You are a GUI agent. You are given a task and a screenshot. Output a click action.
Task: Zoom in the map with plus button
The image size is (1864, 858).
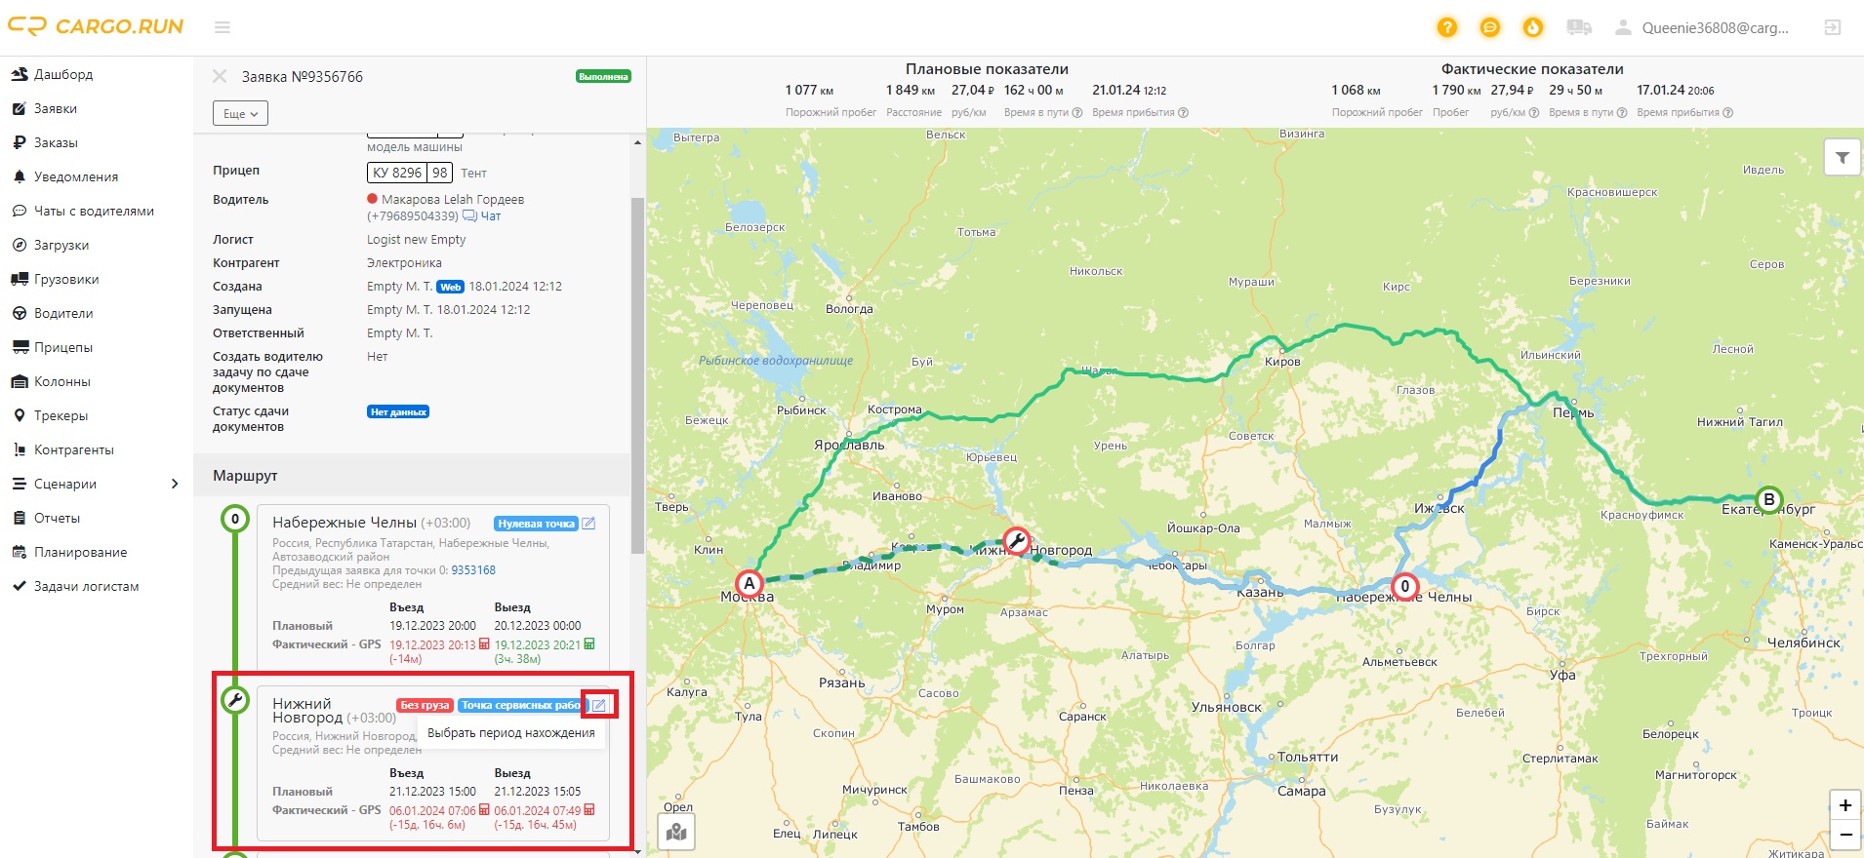click(1844, 805)
